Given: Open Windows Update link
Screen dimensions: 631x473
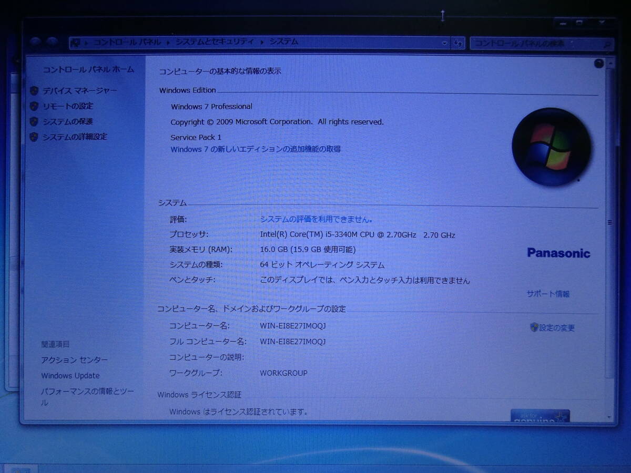Looking at the screenshot, I should click(70, 376).
